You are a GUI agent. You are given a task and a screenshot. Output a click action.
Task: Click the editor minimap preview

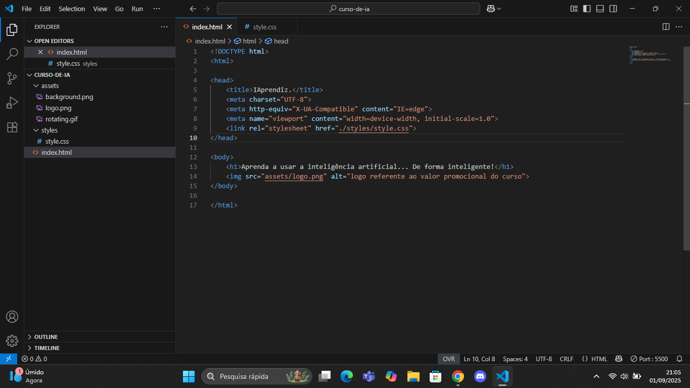(x=650, y=54)
